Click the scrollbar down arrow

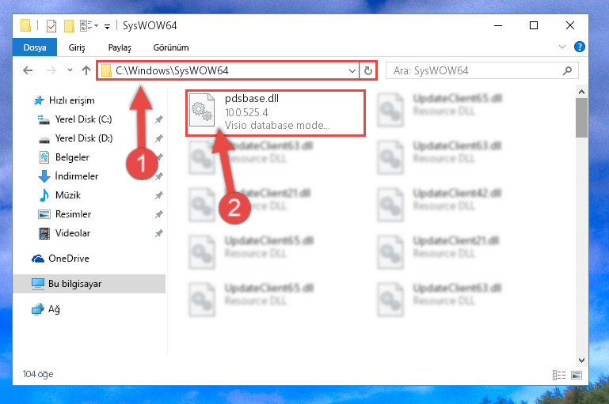point(581,361)
